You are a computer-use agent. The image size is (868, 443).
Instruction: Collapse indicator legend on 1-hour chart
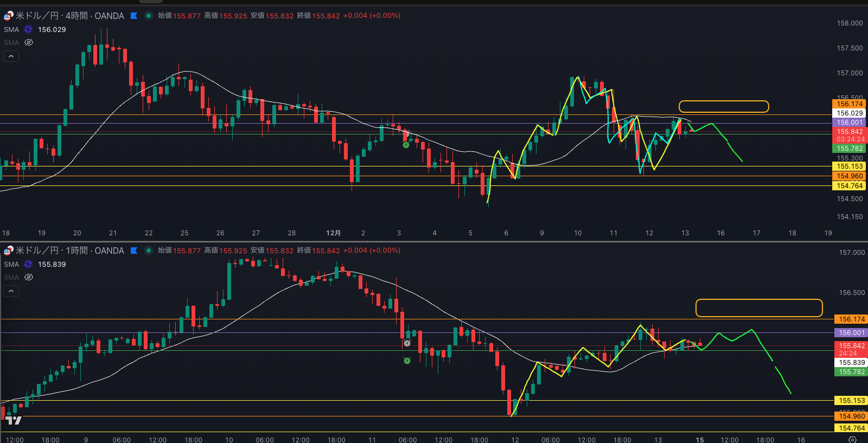[x=11, y=291]
